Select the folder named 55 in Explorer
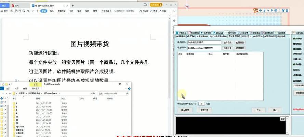This screenshot has width=304, height=137. [17, 117]
